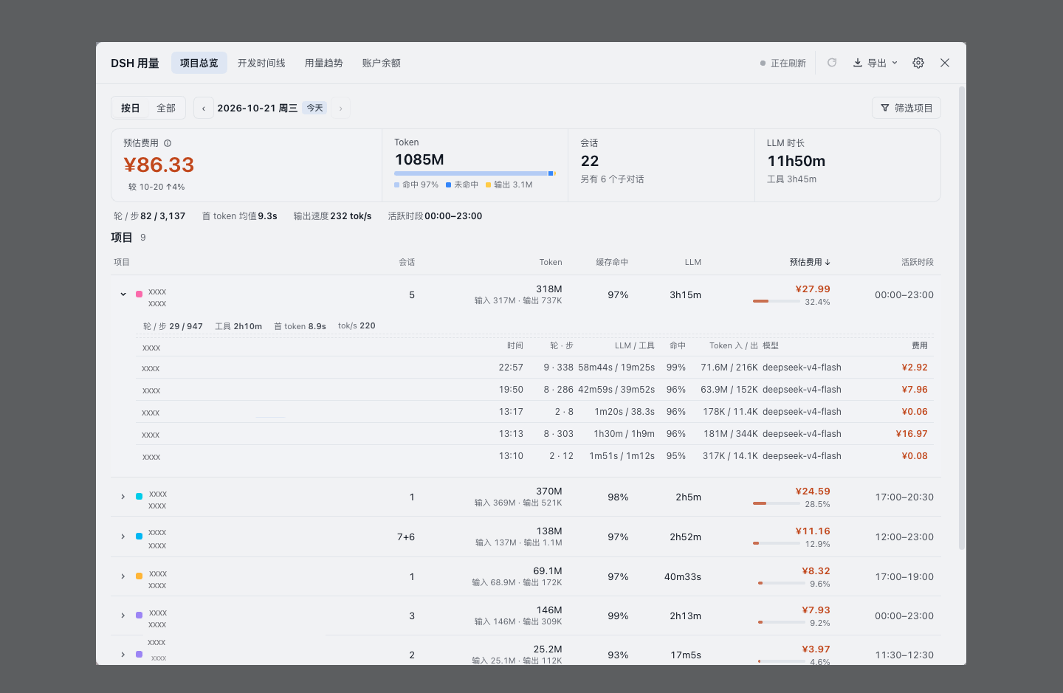The height and width of the screenshot is (693, 1063).
Task: Select the session row costing ¥7.96
Action: 534,390
